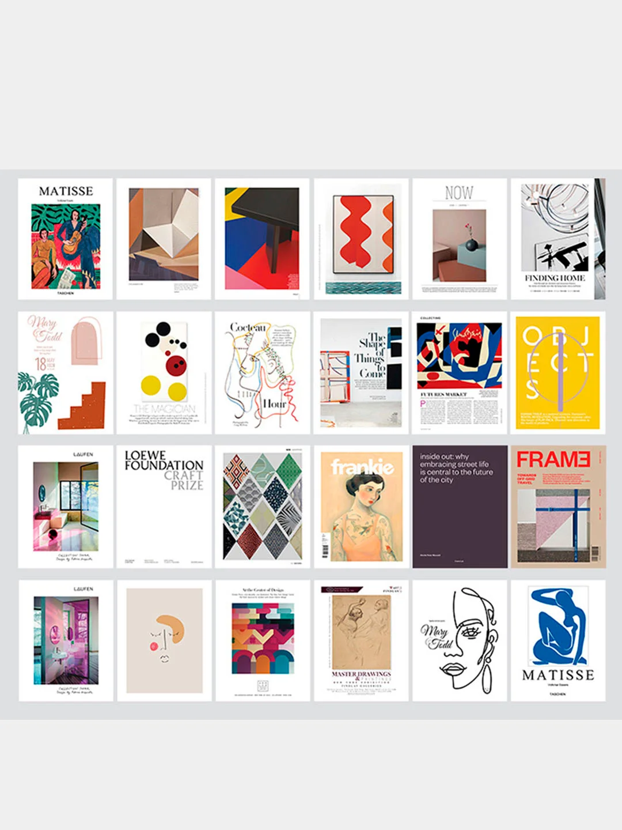Viewport: 622px width, 830px height.
Task: Open the Mary Todd line-art face poster
Action: 460,640
